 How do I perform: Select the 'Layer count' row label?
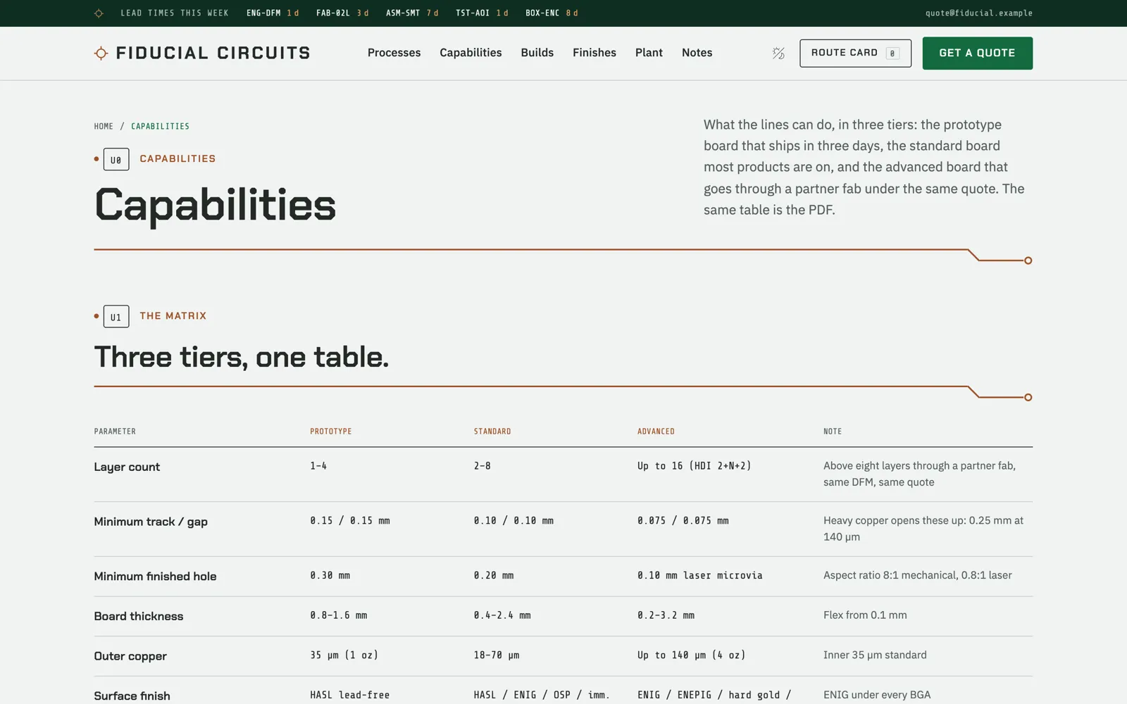(x=127, y=467)
